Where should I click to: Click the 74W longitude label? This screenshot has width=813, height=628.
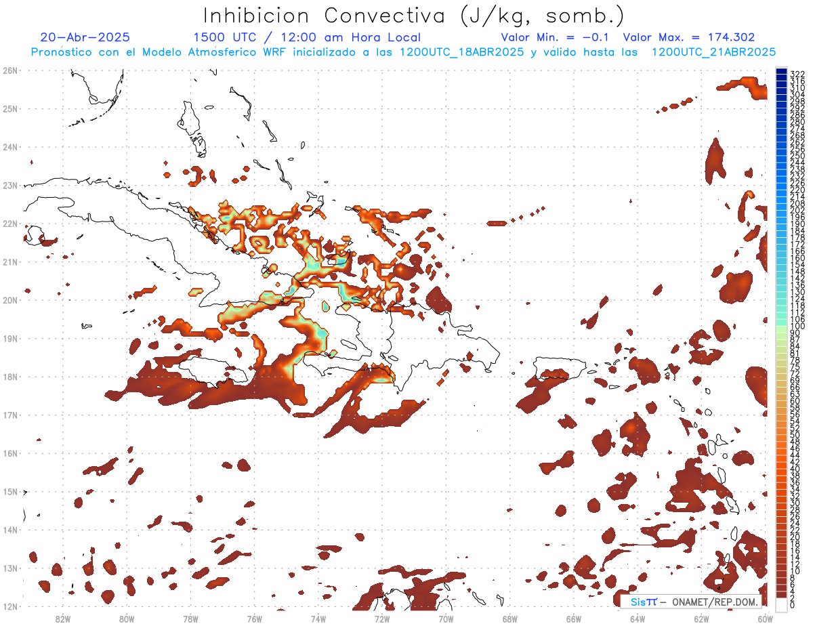318,619
